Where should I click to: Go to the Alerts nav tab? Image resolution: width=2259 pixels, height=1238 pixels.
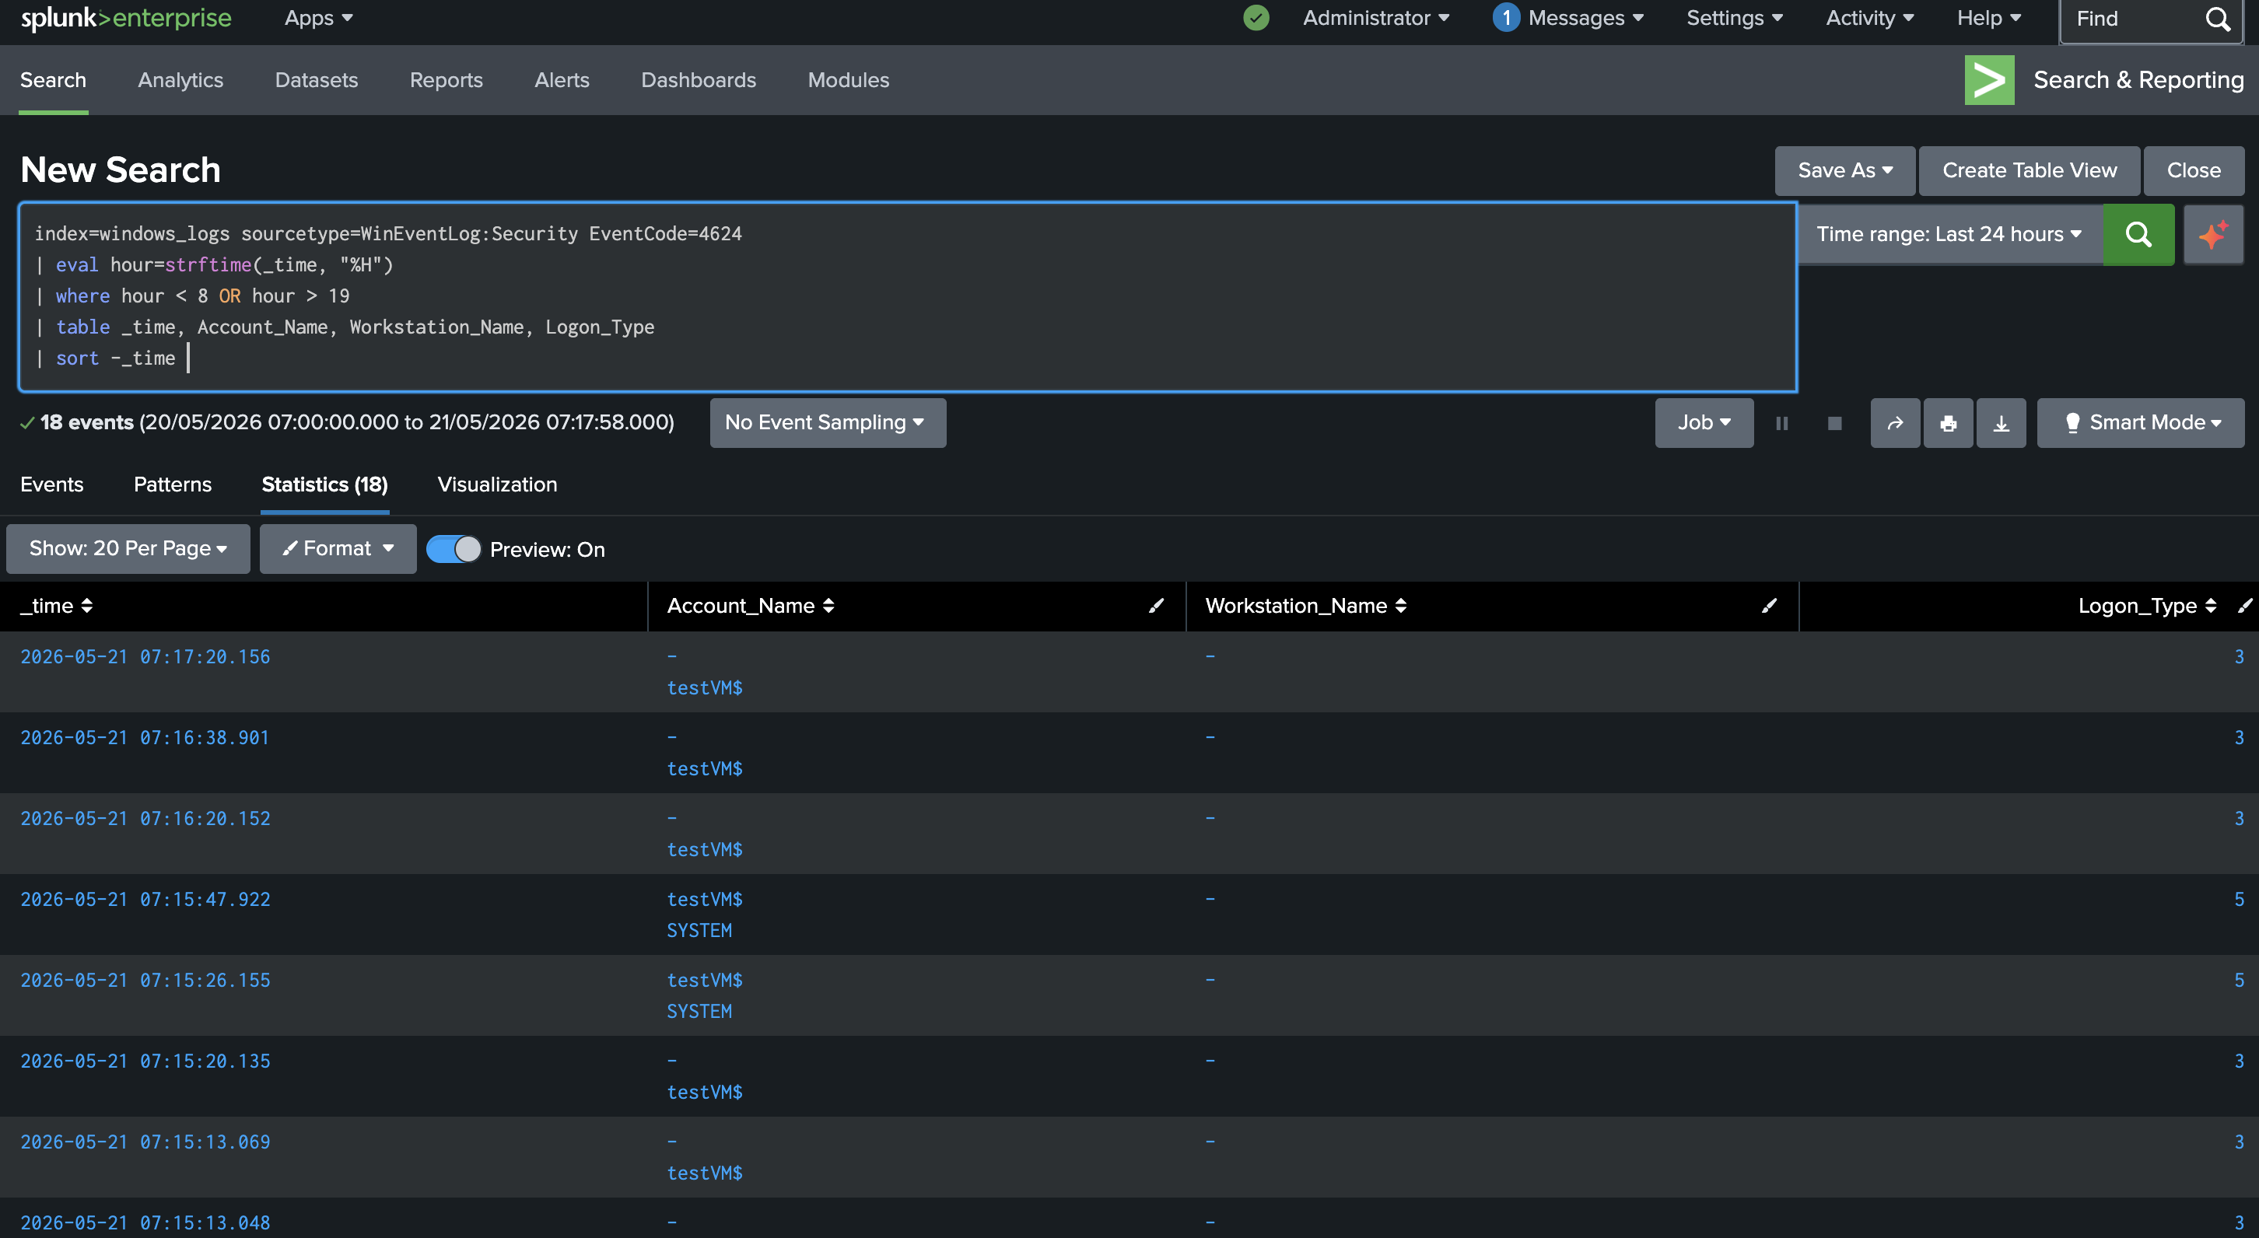[562, 80]
